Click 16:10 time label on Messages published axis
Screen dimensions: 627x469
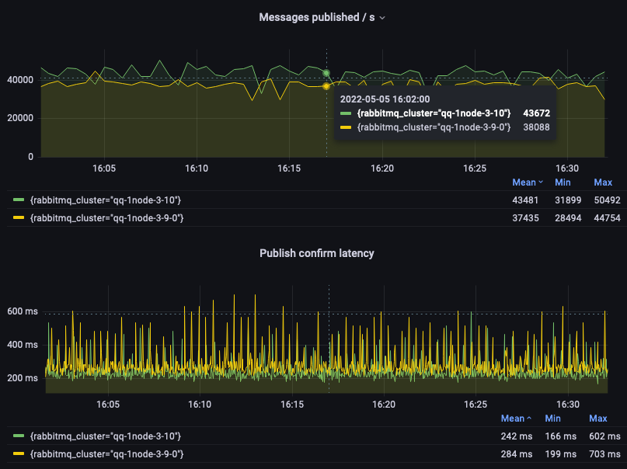[197, 168]
